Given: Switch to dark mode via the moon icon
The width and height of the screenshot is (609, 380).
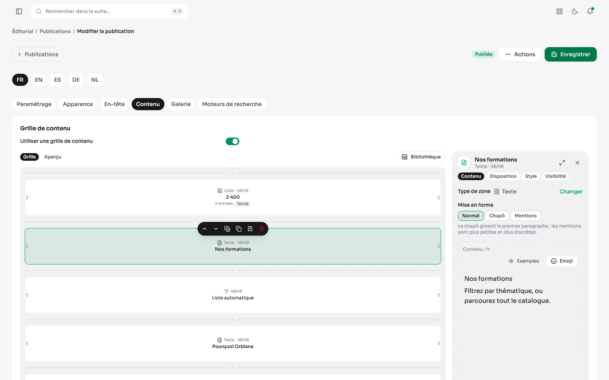Looking at the screenshot, I should click(x=575, y=11).
